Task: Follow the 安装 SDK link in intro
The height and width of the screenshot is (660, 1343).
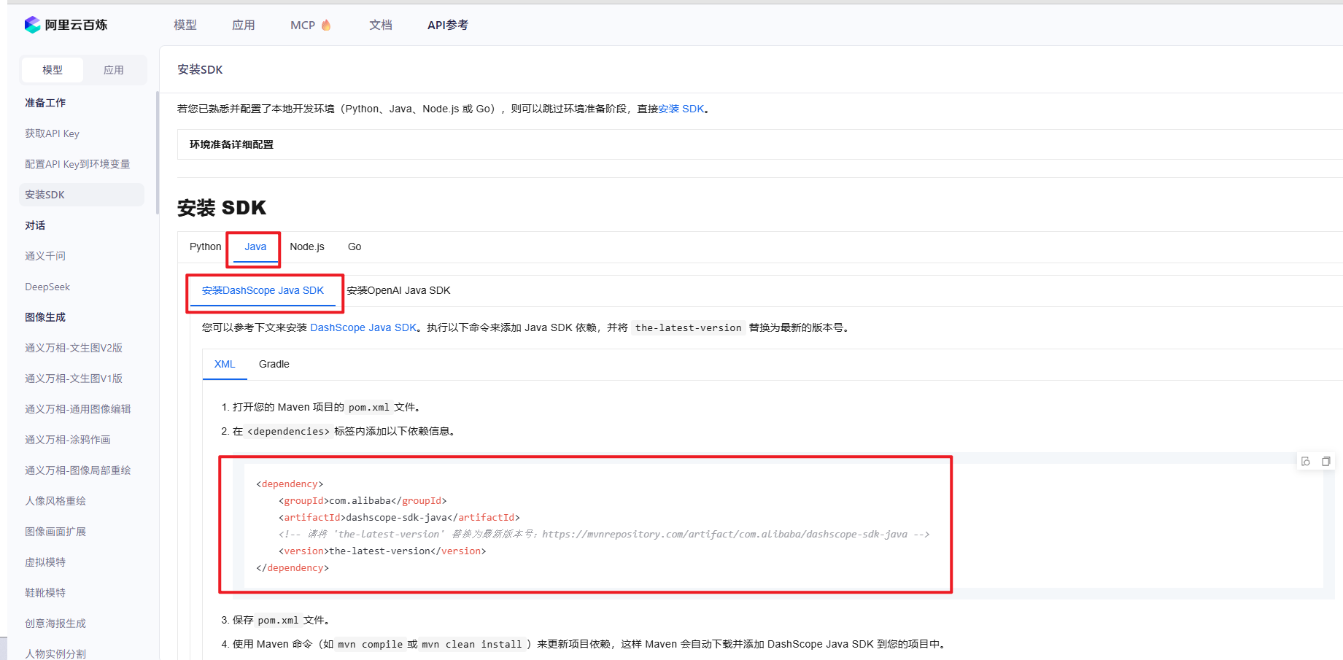Action: click(x=681, y=109)
